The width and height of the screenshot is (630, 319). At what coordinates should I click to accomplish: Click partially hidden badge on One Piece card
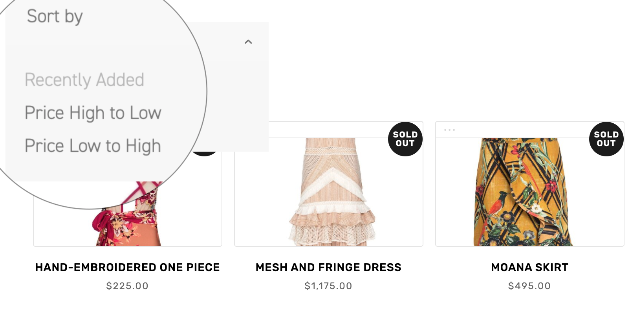pos(205,153)
